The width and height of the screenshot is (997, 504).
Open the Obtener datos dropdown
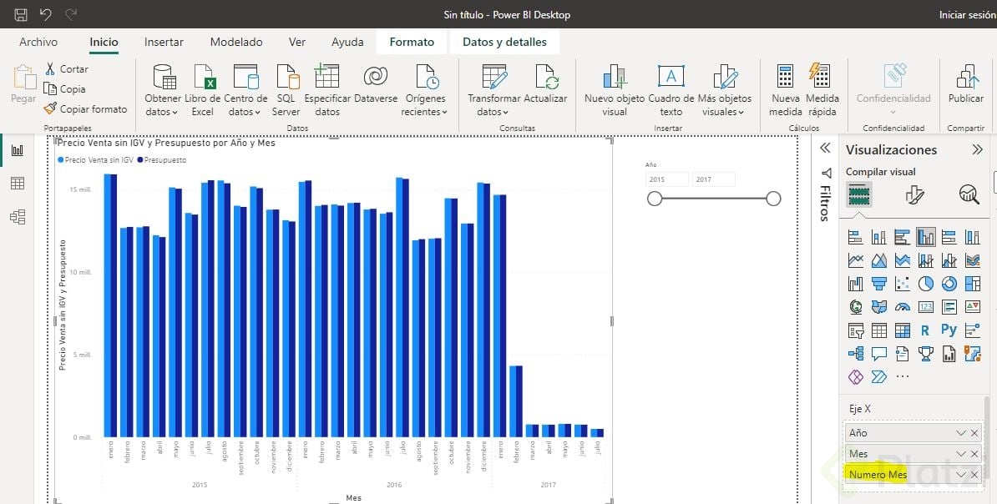163,89
